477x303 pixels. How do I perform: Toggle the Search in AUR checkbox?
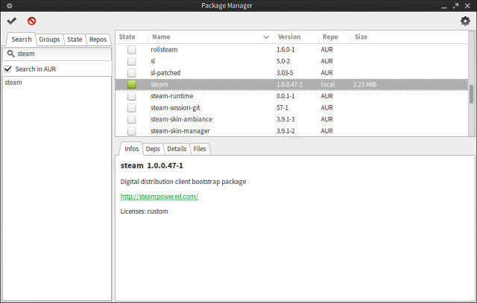[x=8, y=69]
